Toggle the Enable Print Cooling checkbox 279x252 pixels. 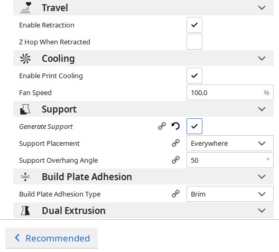[x=194, y=76]
